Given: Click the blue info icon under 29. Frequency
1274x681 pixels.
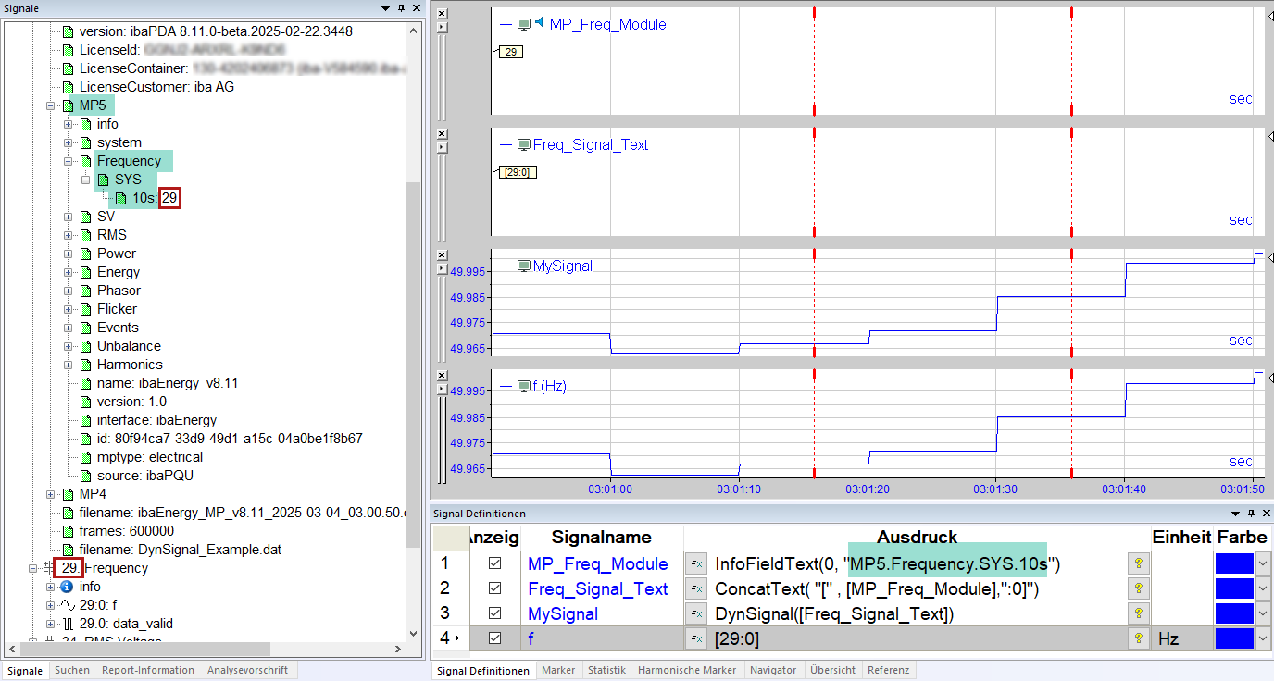Looking at the screenshot, I should click(67, 587).
